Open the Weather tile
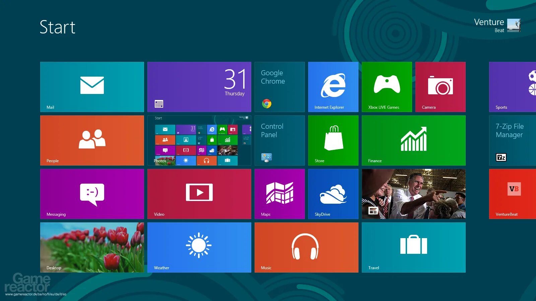This screenshot has width=536, height=301. click(199, 247)
